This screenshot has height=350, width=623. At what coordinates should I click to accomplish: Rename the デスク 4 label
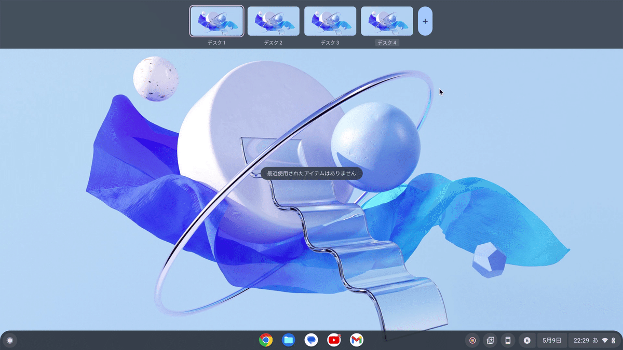point(387,43)
